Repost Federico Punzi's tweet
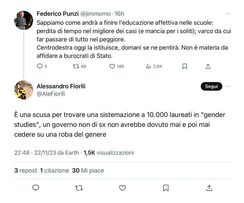 (x=74, y=66)
